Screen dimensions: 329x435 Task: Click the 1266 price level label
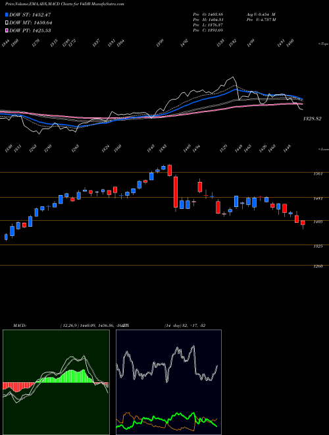tap(318, 267)
